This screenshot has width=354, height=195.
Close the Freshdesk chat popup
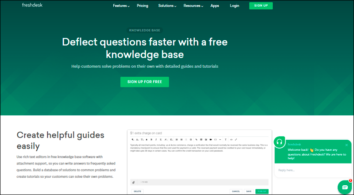click(346, 145)
